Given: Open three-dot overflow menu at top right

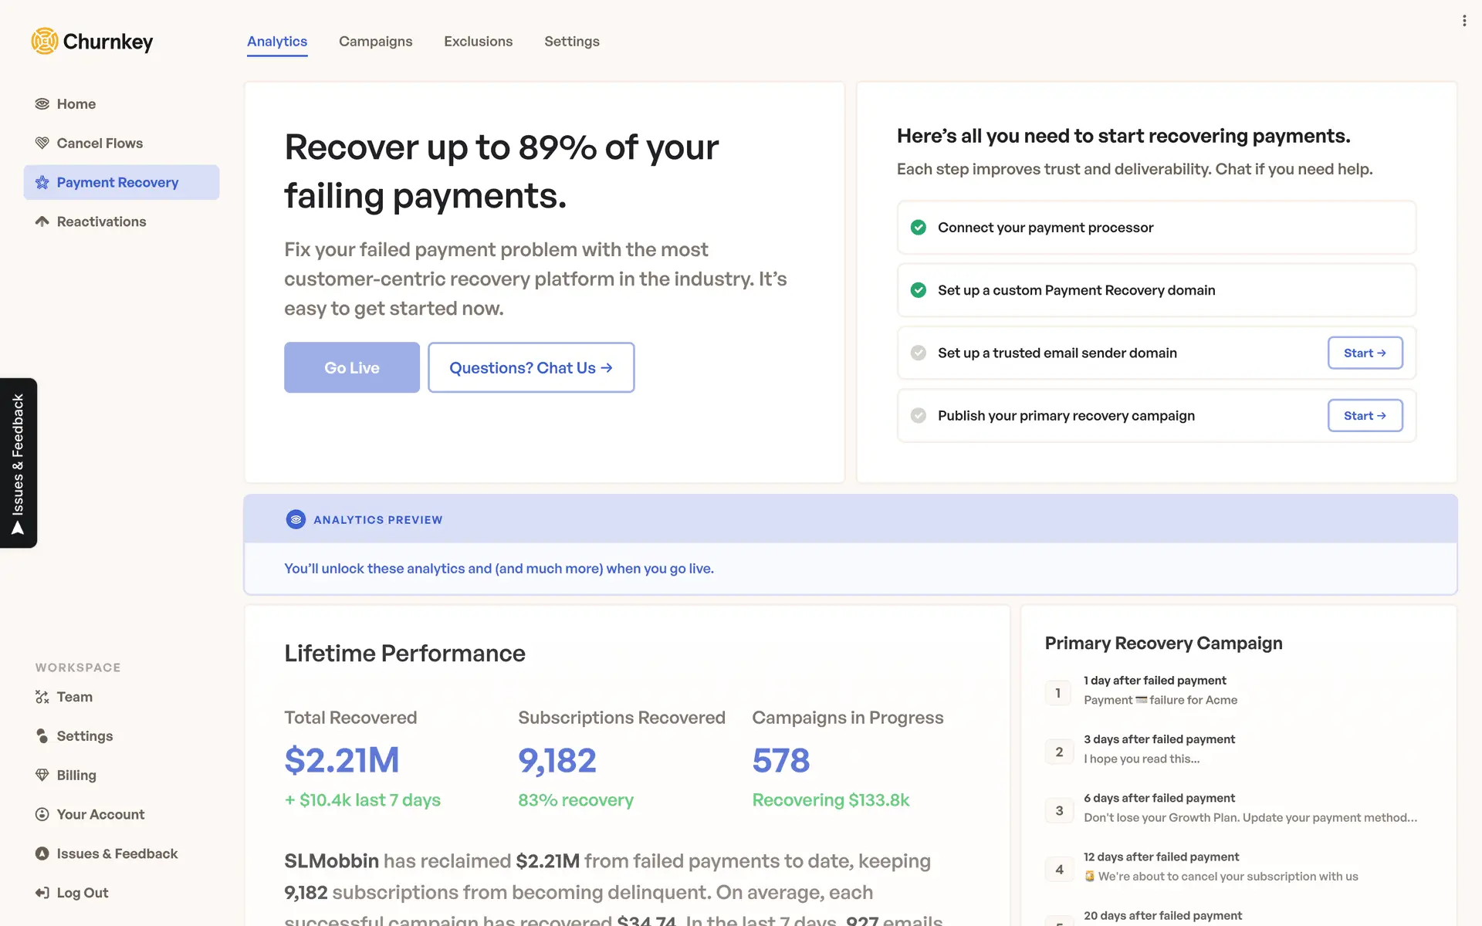Looking at the screenshot, I should [x=1463, y=21].
